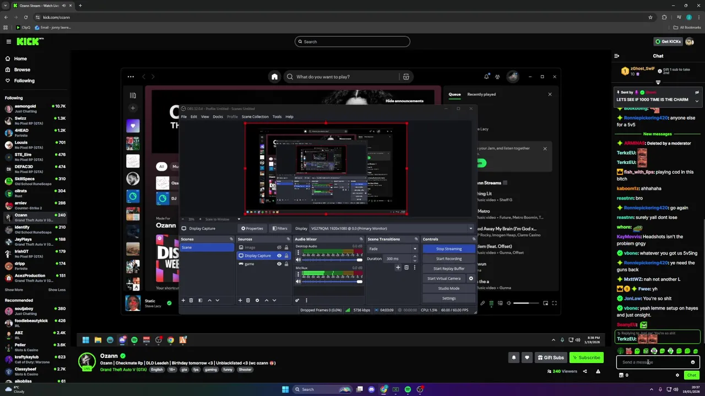Open the Windows Start menu

click(285, 389)
